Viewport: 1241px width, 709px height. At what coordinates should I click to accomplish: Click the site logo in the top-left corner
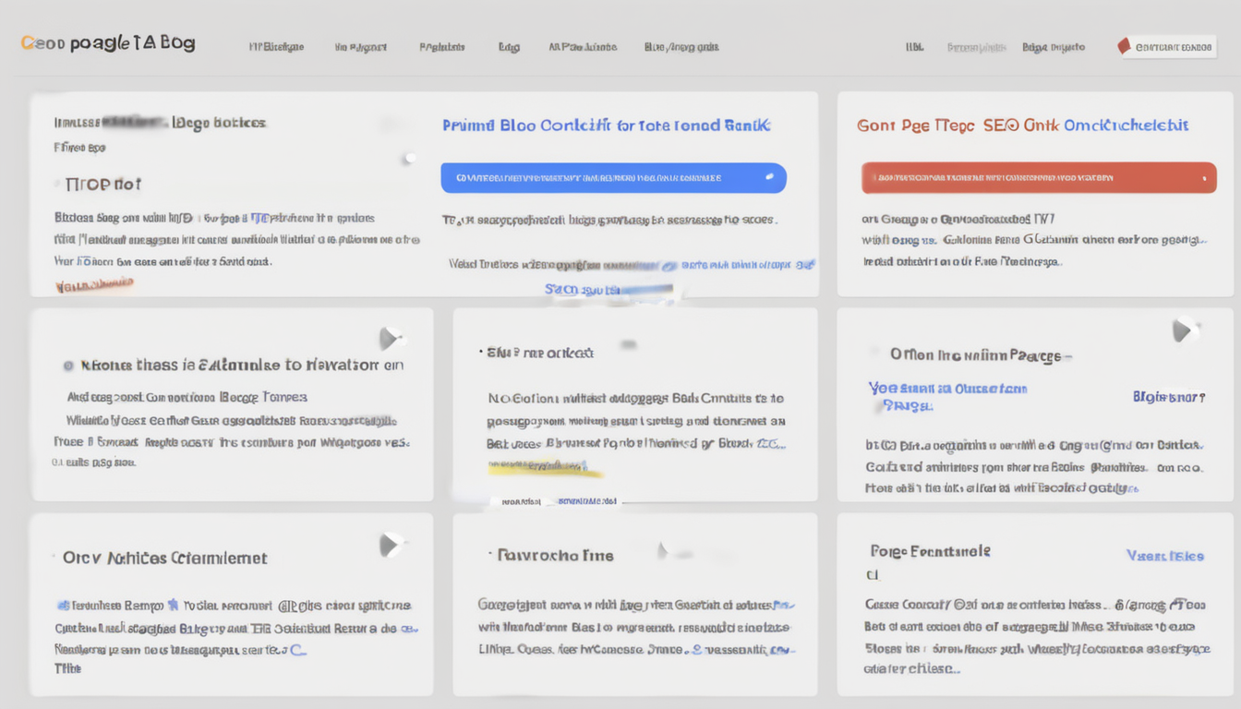pyautogui.click(x=106, y=42)
